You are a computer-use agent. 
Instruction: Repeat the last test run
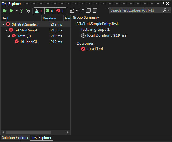(x=22, y=11)
